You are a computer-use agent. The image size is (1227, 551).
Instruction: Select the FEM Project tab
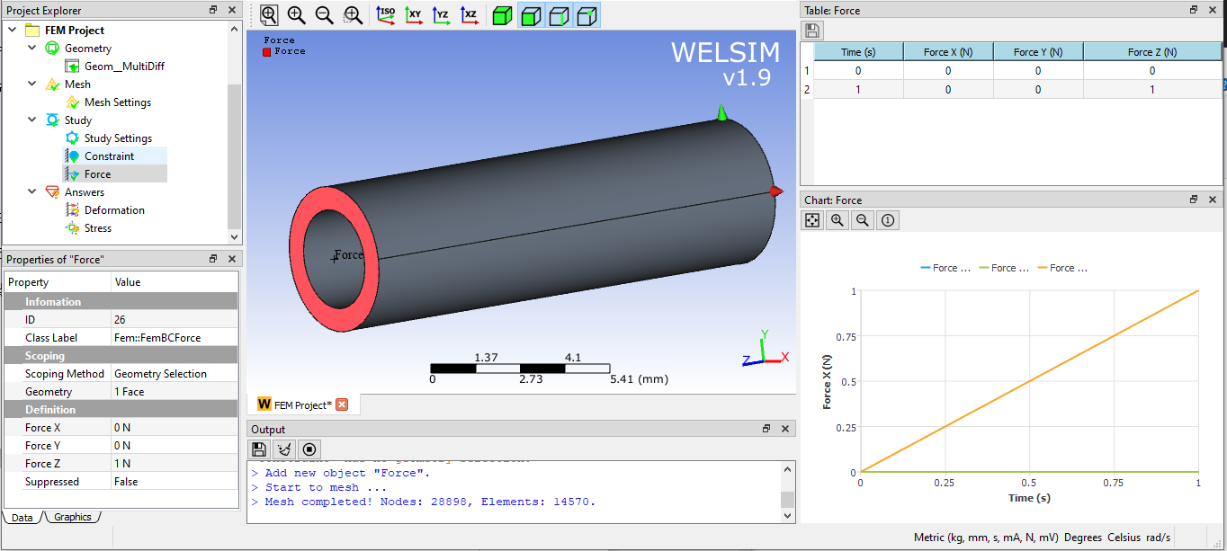(x=302, y=404)
